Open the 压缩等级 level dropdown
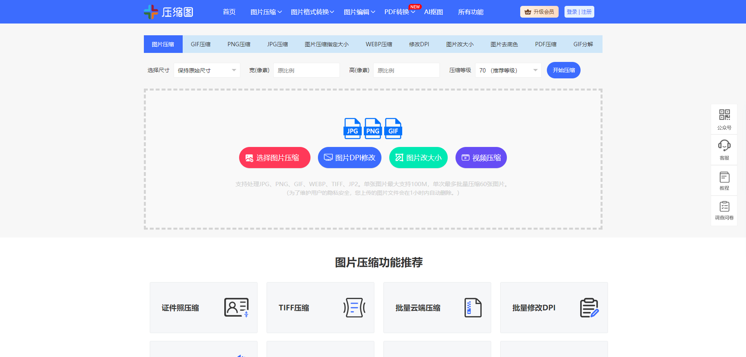 point(508,71)
